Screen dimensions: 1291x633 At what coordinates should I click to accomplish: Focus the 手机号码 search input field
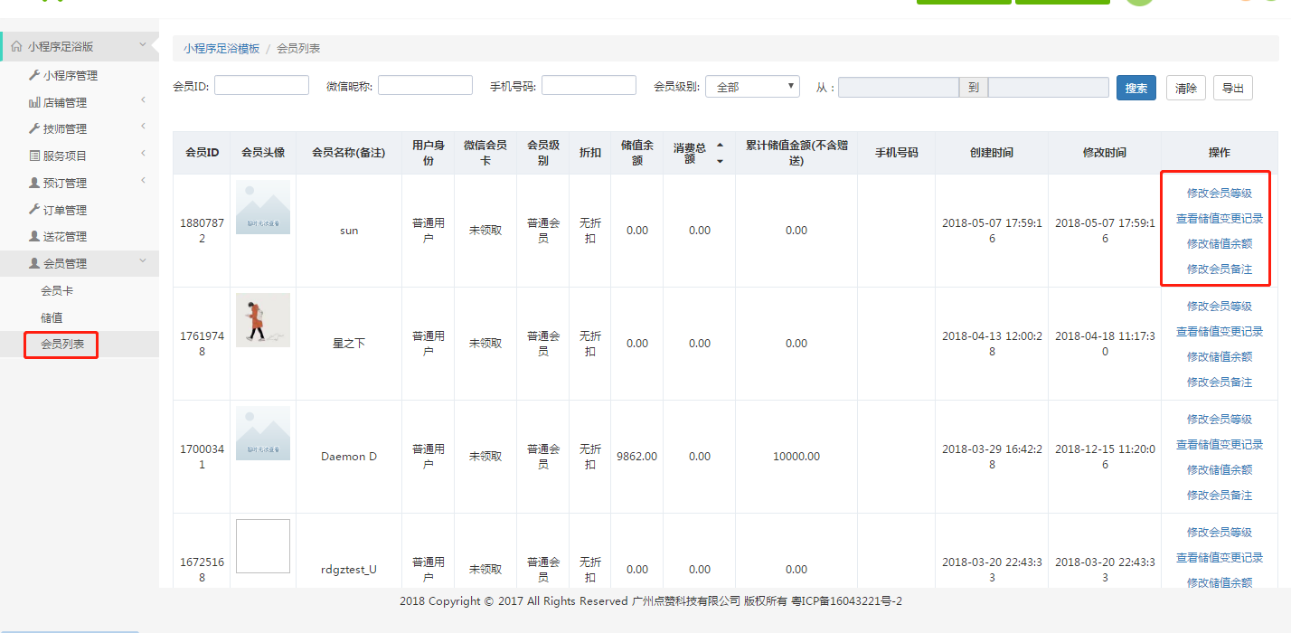click(589, 86)
